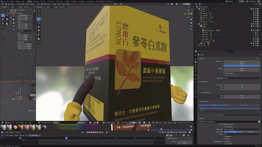Enable the Overwrite checkbox
Viewport: 262px width, 147px height.
tap(224, 142)
